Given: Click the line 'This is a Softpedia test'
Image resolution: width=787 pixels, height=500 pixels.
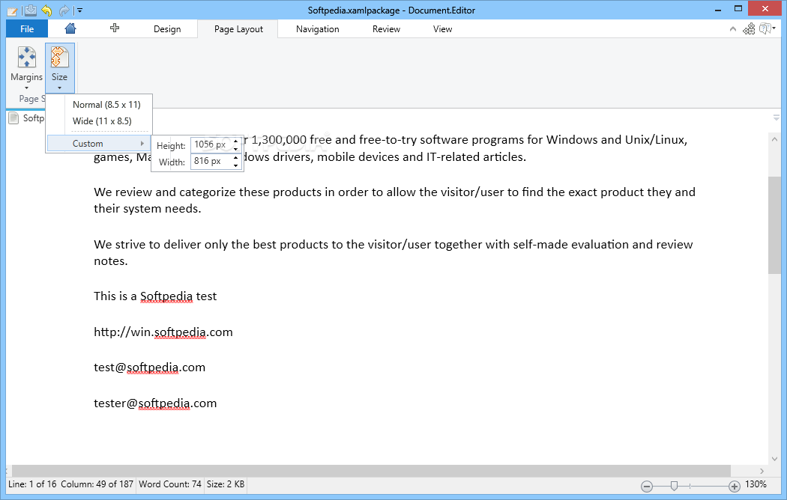Looking at the screenshot, I should click(155, 296).
